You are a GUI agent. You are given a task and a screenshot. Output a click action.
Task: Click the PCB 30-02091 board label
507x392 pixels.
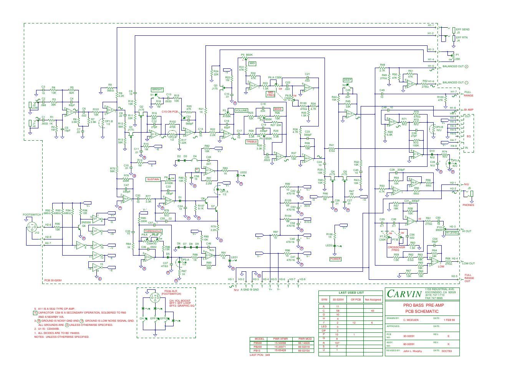pyautogui.click(x=53, y=281)
